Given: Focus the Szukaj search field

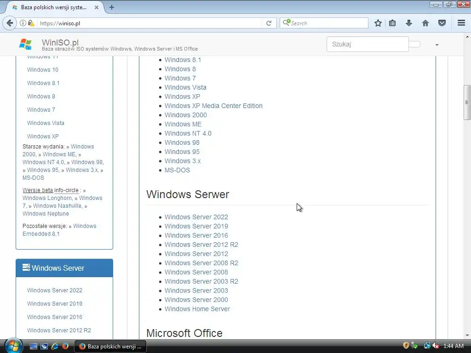Looking at the screenshot, I should click(x=368, y=44).
